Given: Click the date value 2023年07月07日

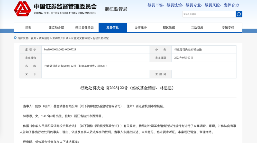Looking at the screenshot, I should pyautogui.click(x=183, y=58).
